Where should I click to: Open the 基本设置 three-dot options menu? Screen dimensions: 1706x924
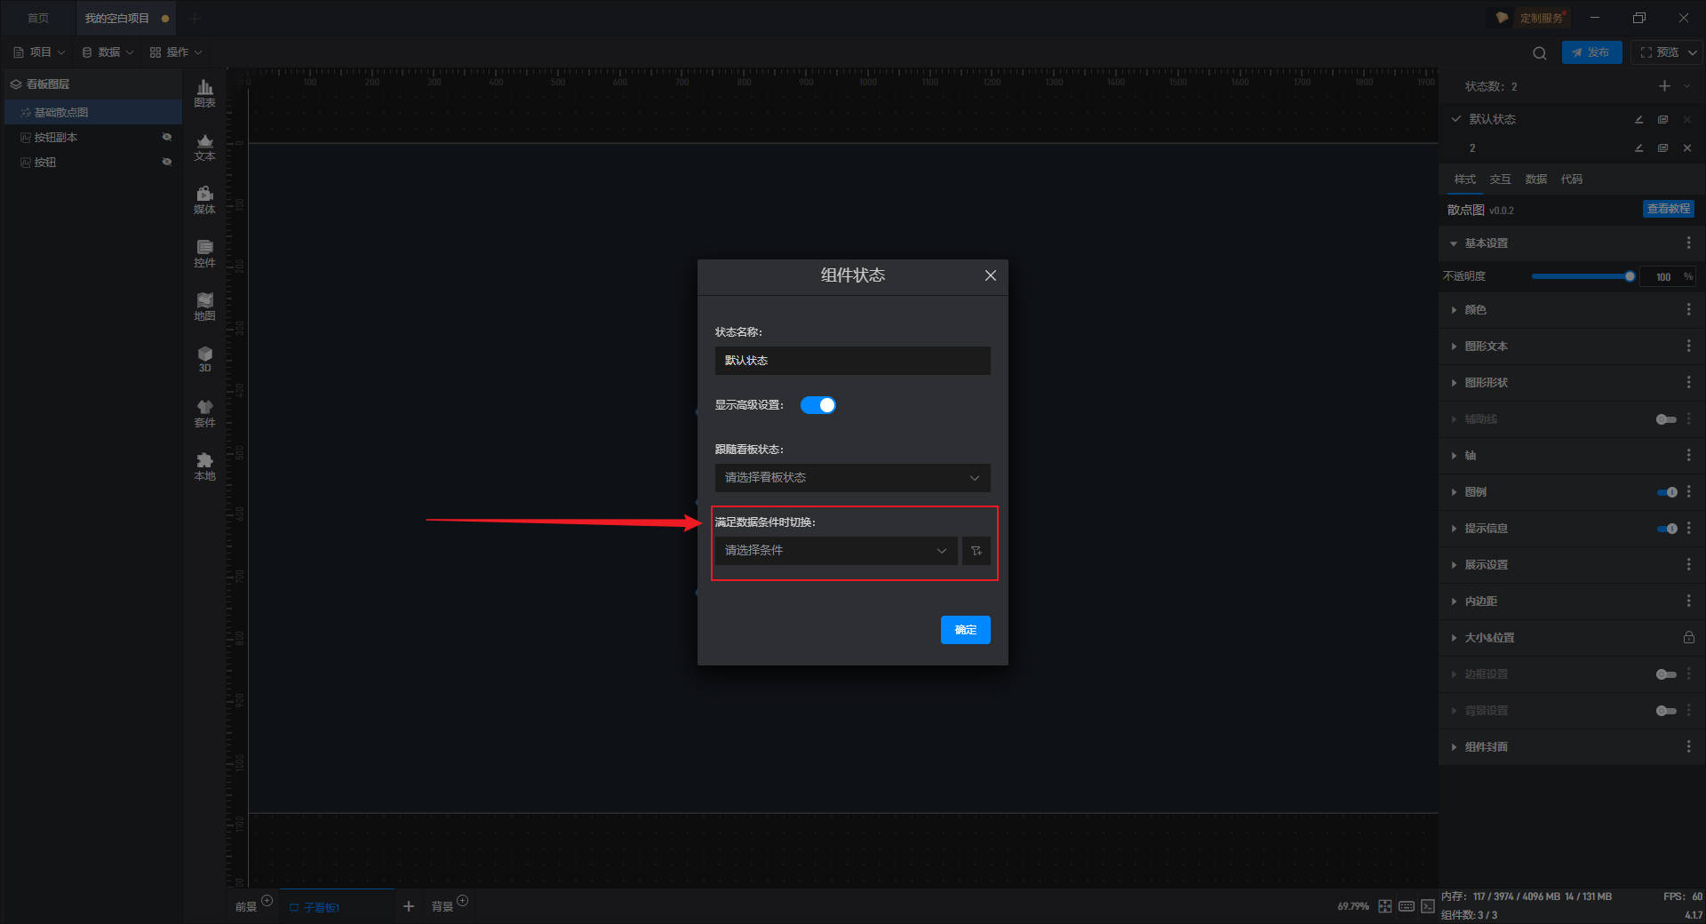(x=1688, y=243)
